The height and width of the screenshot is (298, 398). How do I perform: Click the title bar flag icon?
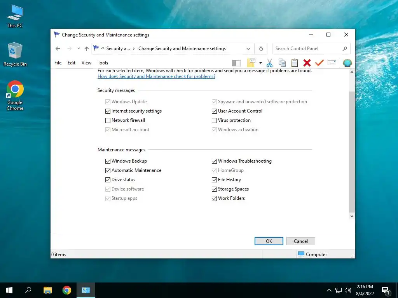click(x=57, y=35)
